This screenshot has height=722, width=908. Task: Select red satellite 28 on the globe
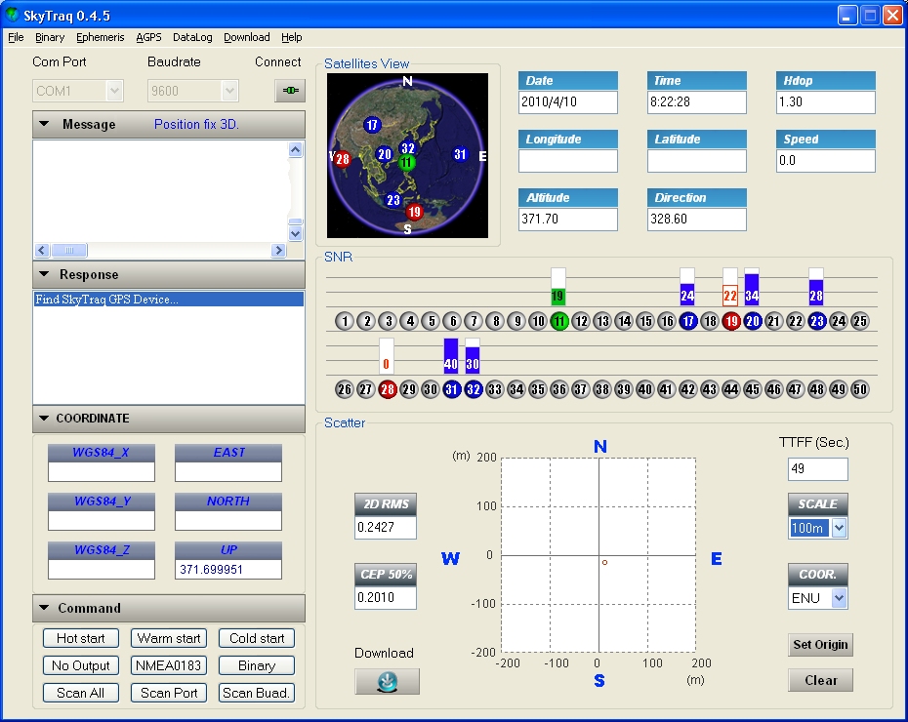(x=343, y=158)
